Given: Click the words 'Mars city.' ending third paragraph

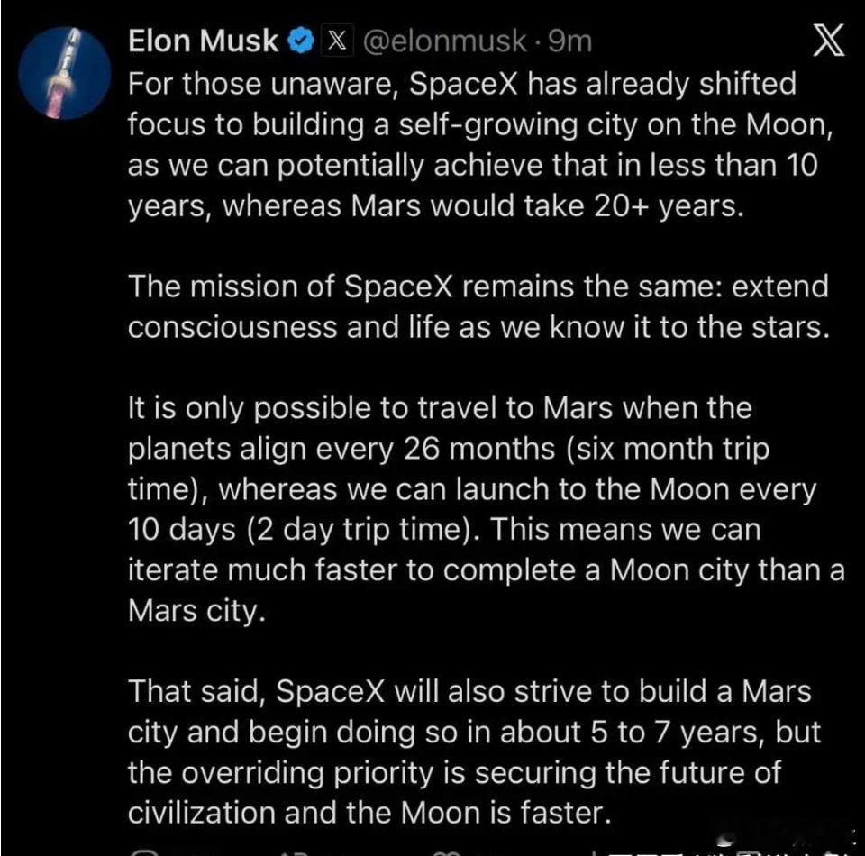Looking at the screenshot, I should coord(196,611).
